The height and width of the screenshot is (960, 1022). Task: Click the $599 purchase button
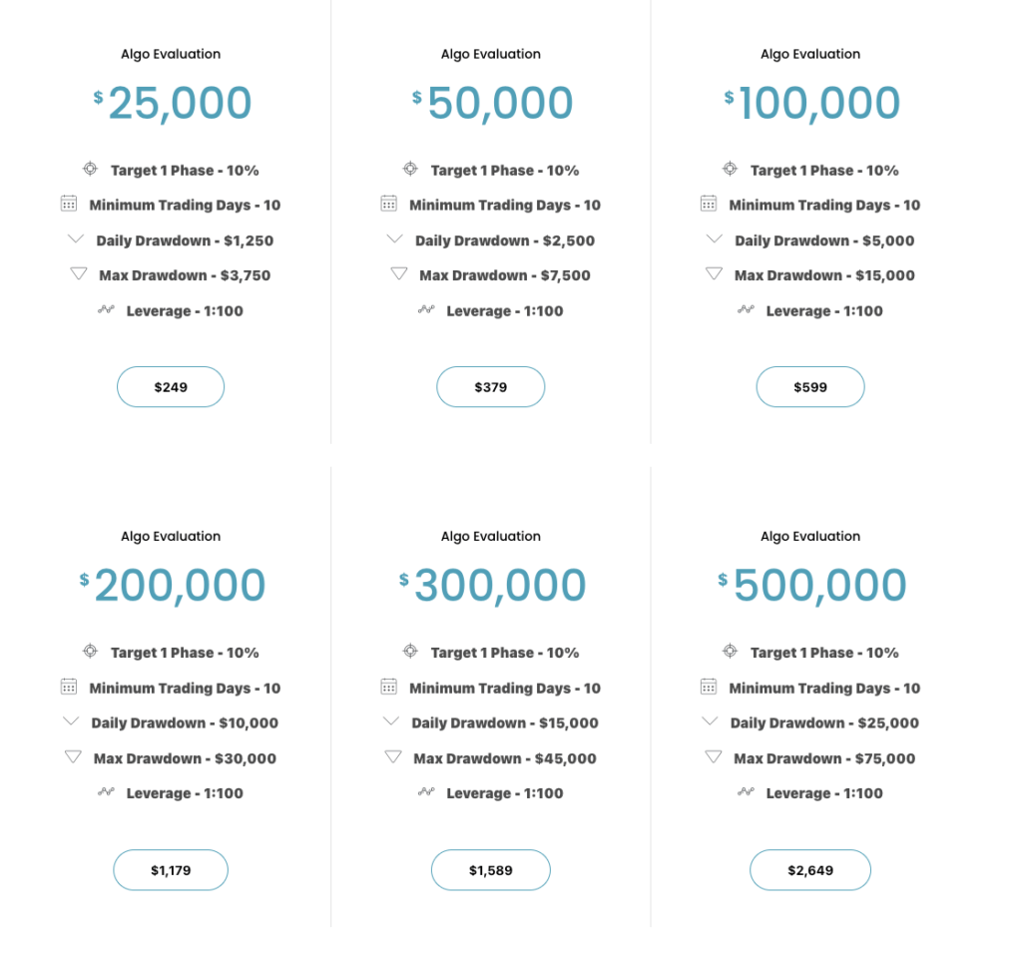[810, 386]
